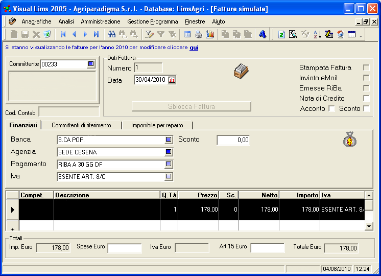The height and width of the screenshot is (276, 381).
Task: Click the Spese Euro field
Action: point(125,248)
